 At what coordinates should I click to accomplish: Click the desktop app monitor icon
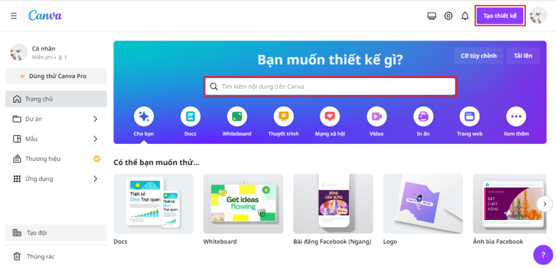coord(432,16)
